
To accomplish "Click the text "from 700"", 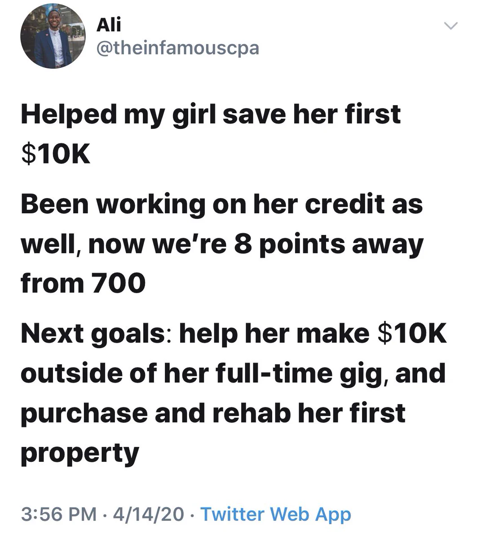I will coord(83,283).
